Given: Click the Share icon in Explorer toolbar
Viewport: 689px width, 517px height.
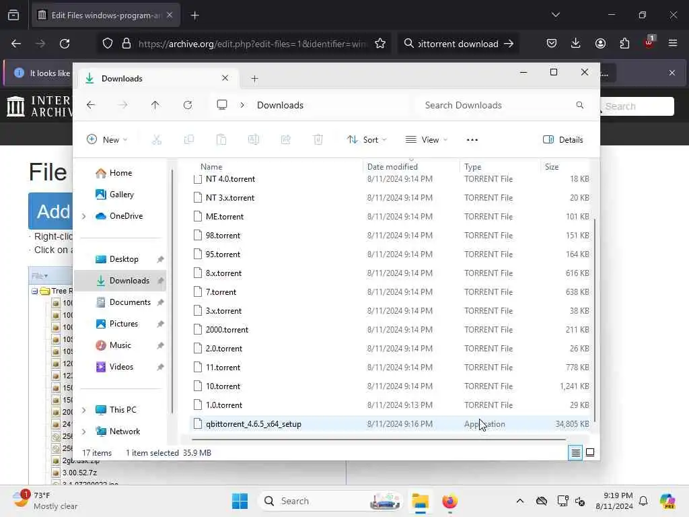Looking at the screenshot, I should click(285, 140).
